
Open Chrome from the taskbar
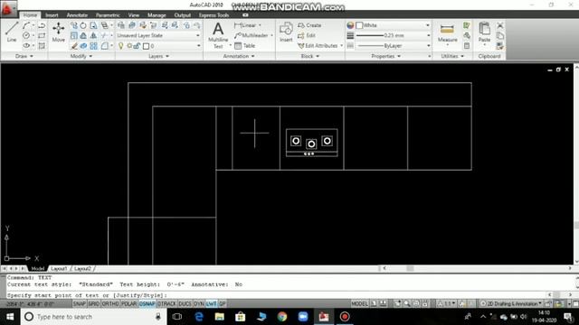[282, 317]
